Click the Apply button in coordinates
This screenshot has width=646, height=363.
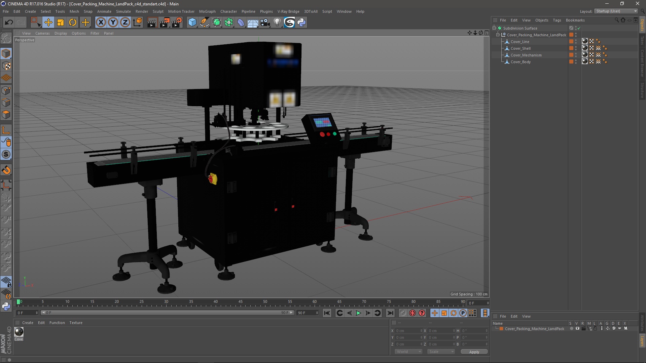click(x=474, y=352)
